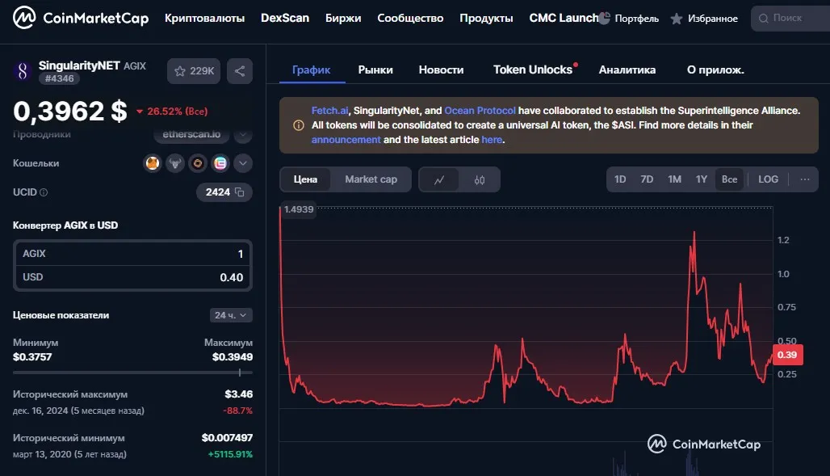
Task: Open the latest article here link
Action: click(x=491, y=140)
